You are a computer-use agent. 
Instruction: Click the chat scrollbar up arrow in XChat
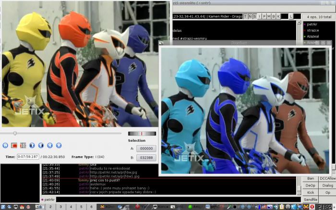click(x=299, y=22)
